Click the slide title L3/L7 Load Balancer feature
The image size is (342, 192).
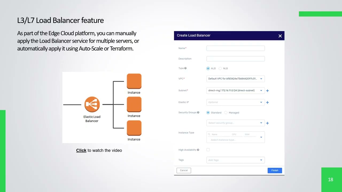pos(60,20)
